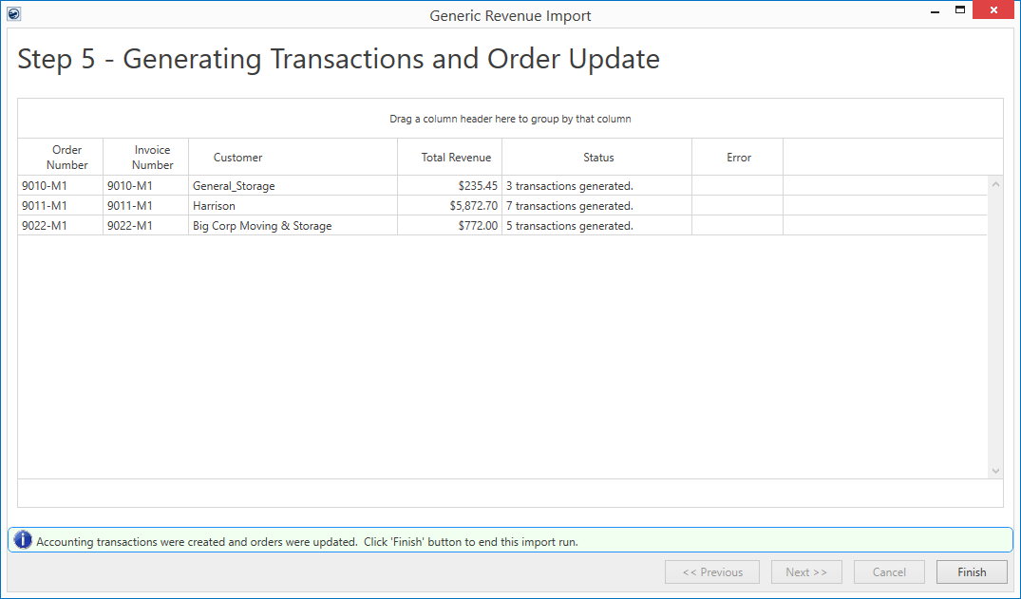
Task: Click the Status column header
Action: (x=598, y=158)
